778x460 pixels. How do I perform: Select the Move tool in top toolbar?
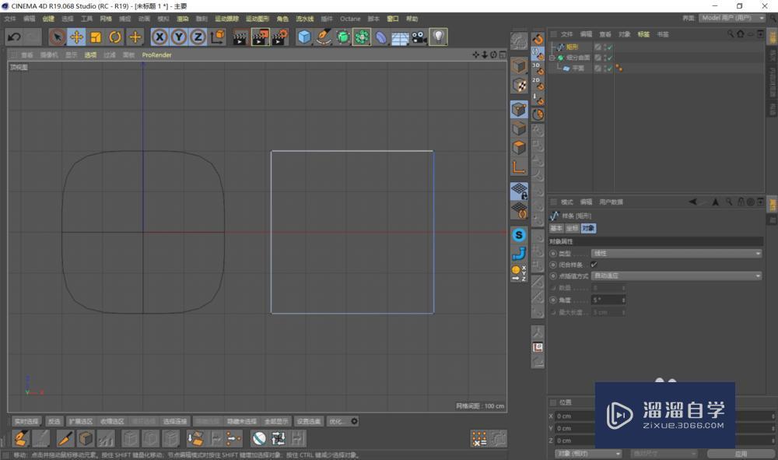point(76,37)
